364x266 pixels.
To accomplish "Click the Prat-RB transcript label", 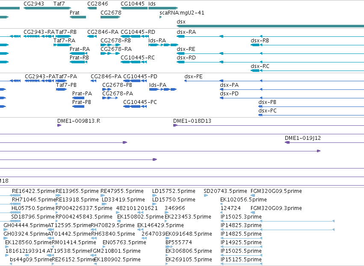I will tap(79, 58).
